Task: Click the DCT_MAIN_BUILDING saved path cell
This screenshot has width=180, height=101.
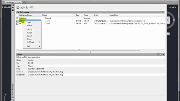Action: (x=137, y=24)
